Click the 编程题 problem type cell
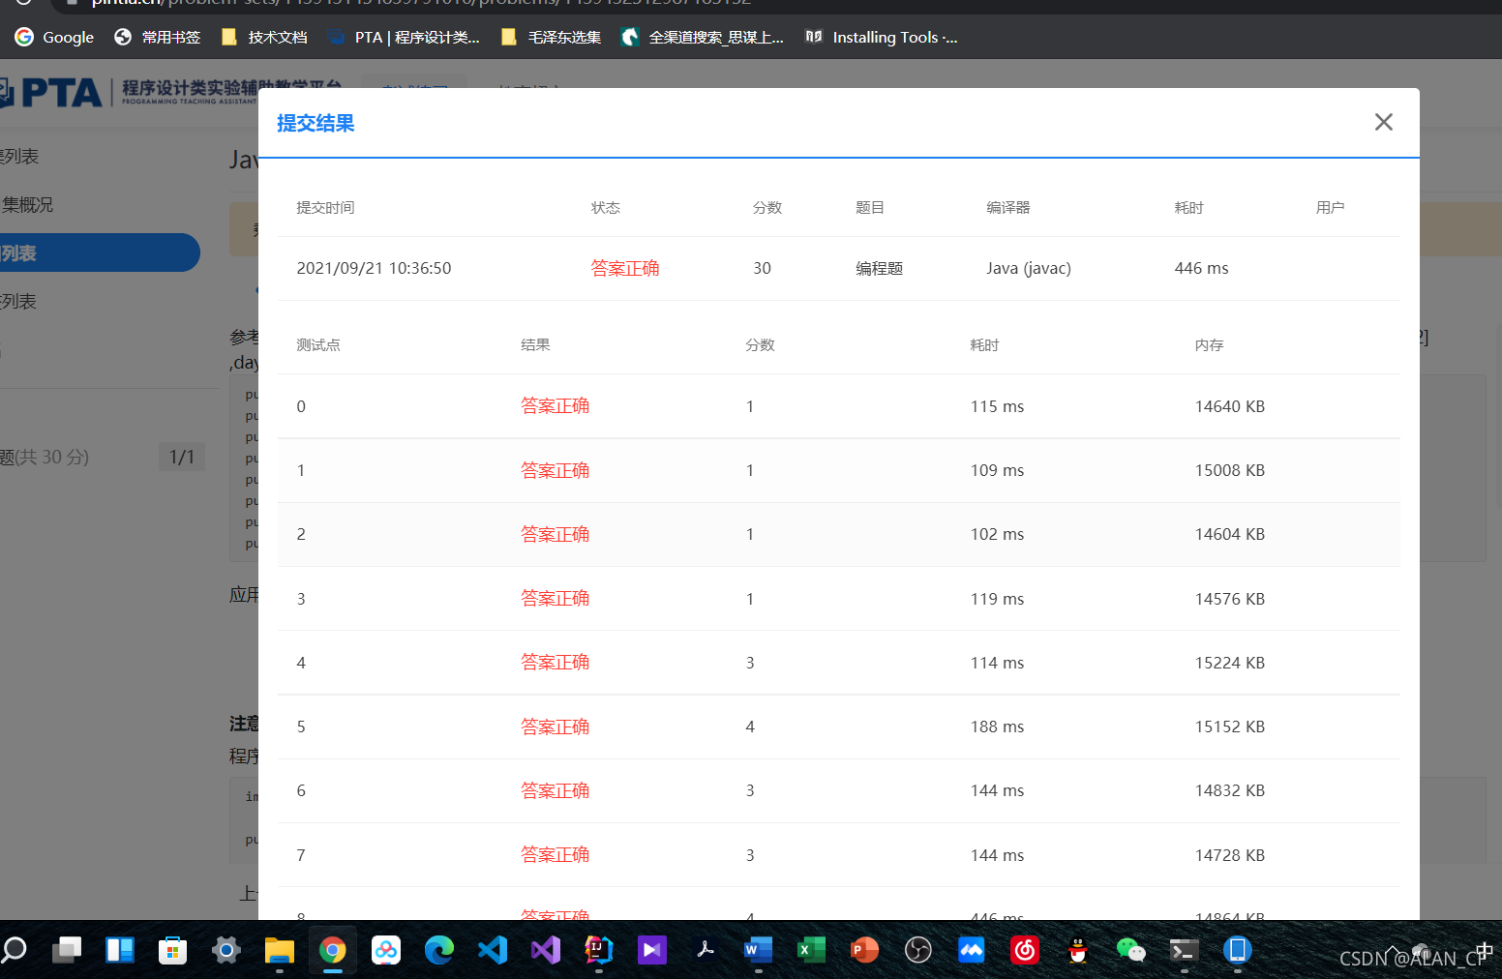Image resolution: width=1502 pixels, height=979 pixels. [880, 268]
